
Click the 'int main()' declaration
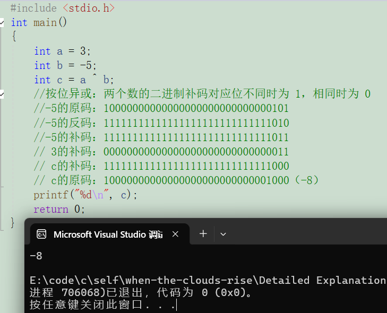pyautogui.click(x=39, y=22)
